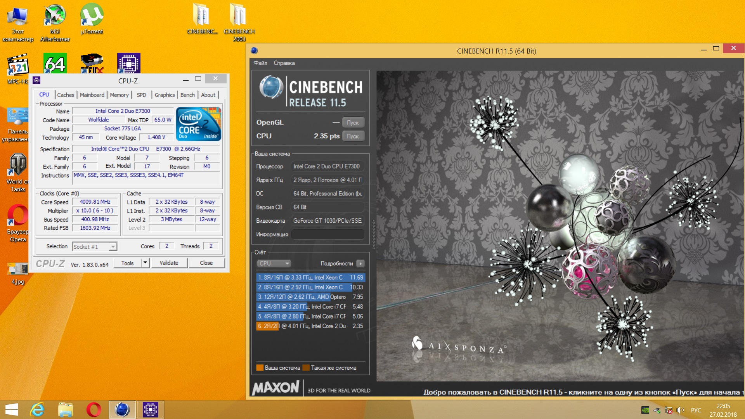
Task: Open the Bench tab in CPU-Z
Action: 187,95
